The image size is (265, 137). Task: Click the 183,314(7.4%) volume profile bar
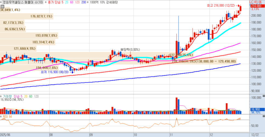point(27,42)
